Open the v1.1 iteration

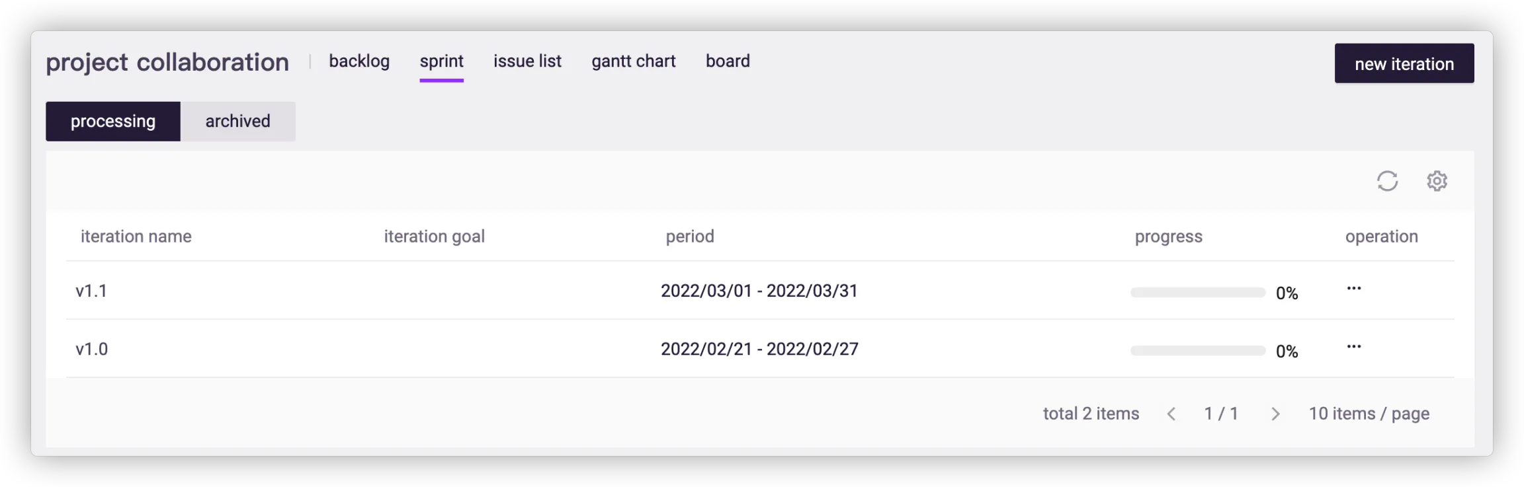coord(91,291)
